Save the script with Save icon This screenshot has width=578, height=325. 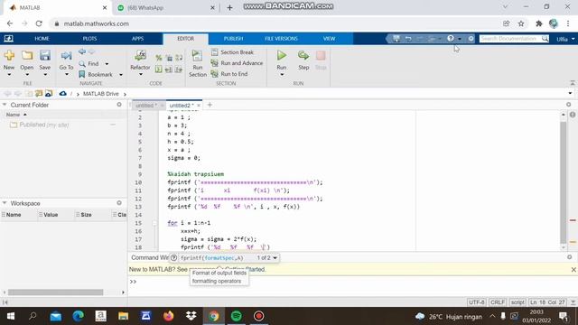pyautogui.click(x=44, y=56)
